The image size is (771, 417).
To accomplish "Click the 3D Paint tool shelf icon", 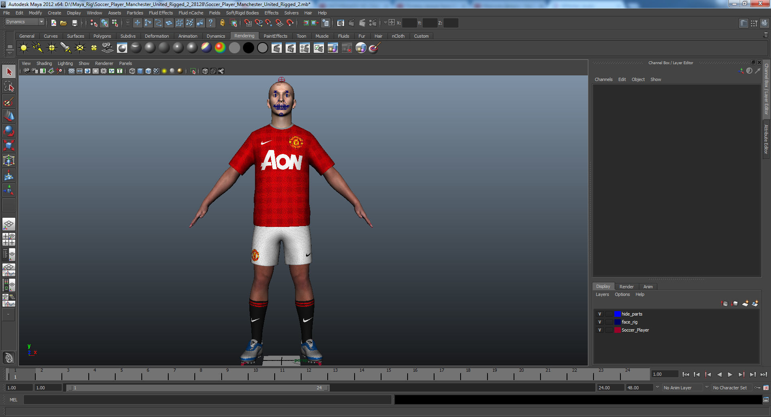I will click(x=375, y=48).
